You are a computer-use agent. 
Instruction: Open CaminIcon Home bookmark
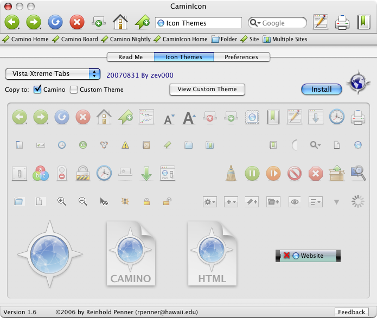(x=180, y=39)
